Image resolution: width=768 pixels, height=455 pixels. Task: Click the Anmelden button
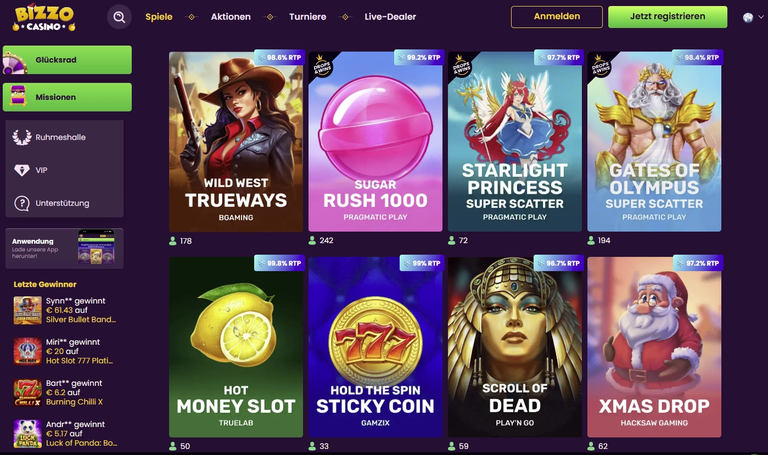pos(556,17)
